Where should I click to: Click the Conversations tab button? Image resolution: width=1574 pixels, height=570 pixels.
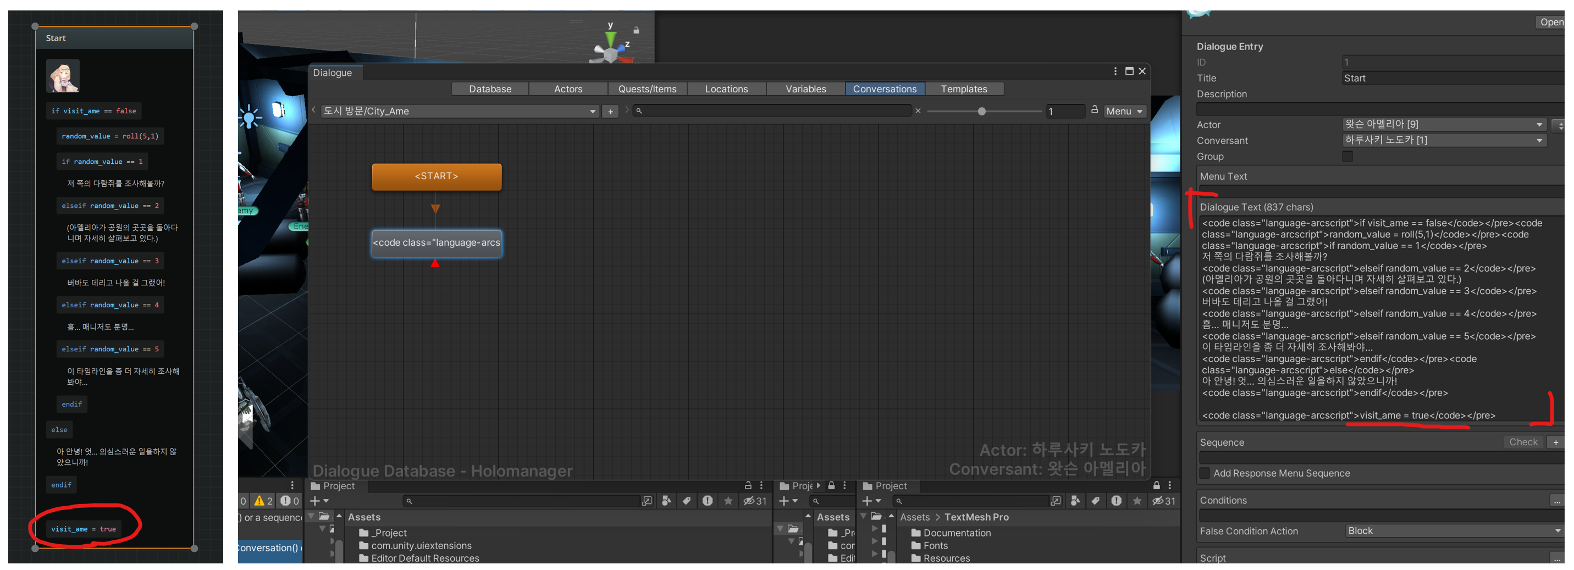point(885,89)
